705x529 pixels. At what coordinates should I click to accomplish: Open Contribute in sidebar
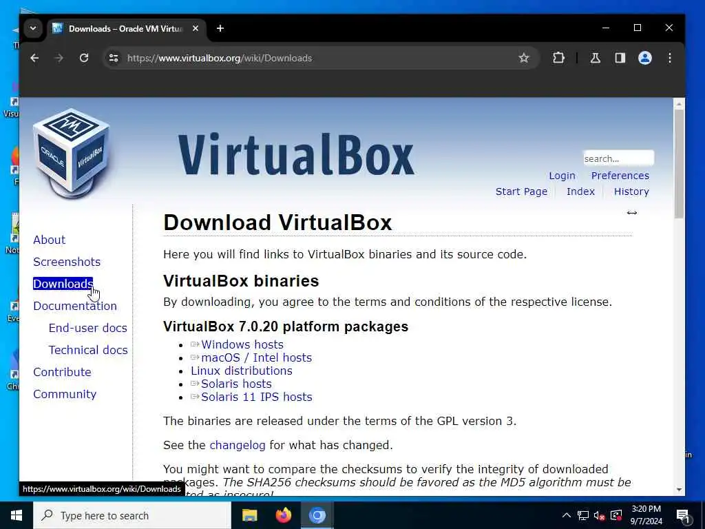[62, 372]
